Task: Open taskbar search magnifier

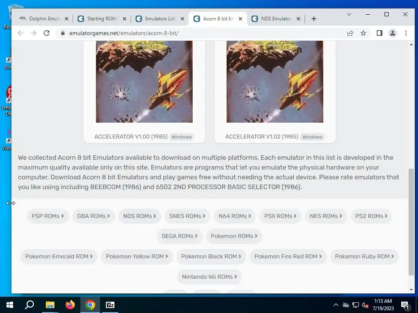Action: point(29,305)
